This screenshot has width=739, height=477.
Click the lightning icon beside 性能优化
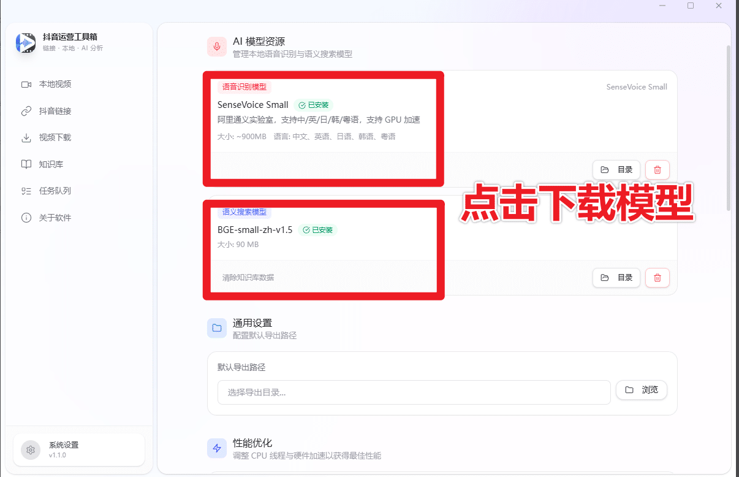[x=217, y=448]
